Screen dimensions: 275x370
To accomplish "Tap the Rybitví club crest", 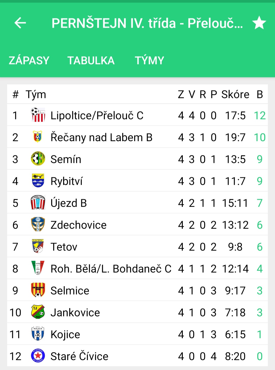I will tap(38, 181).
